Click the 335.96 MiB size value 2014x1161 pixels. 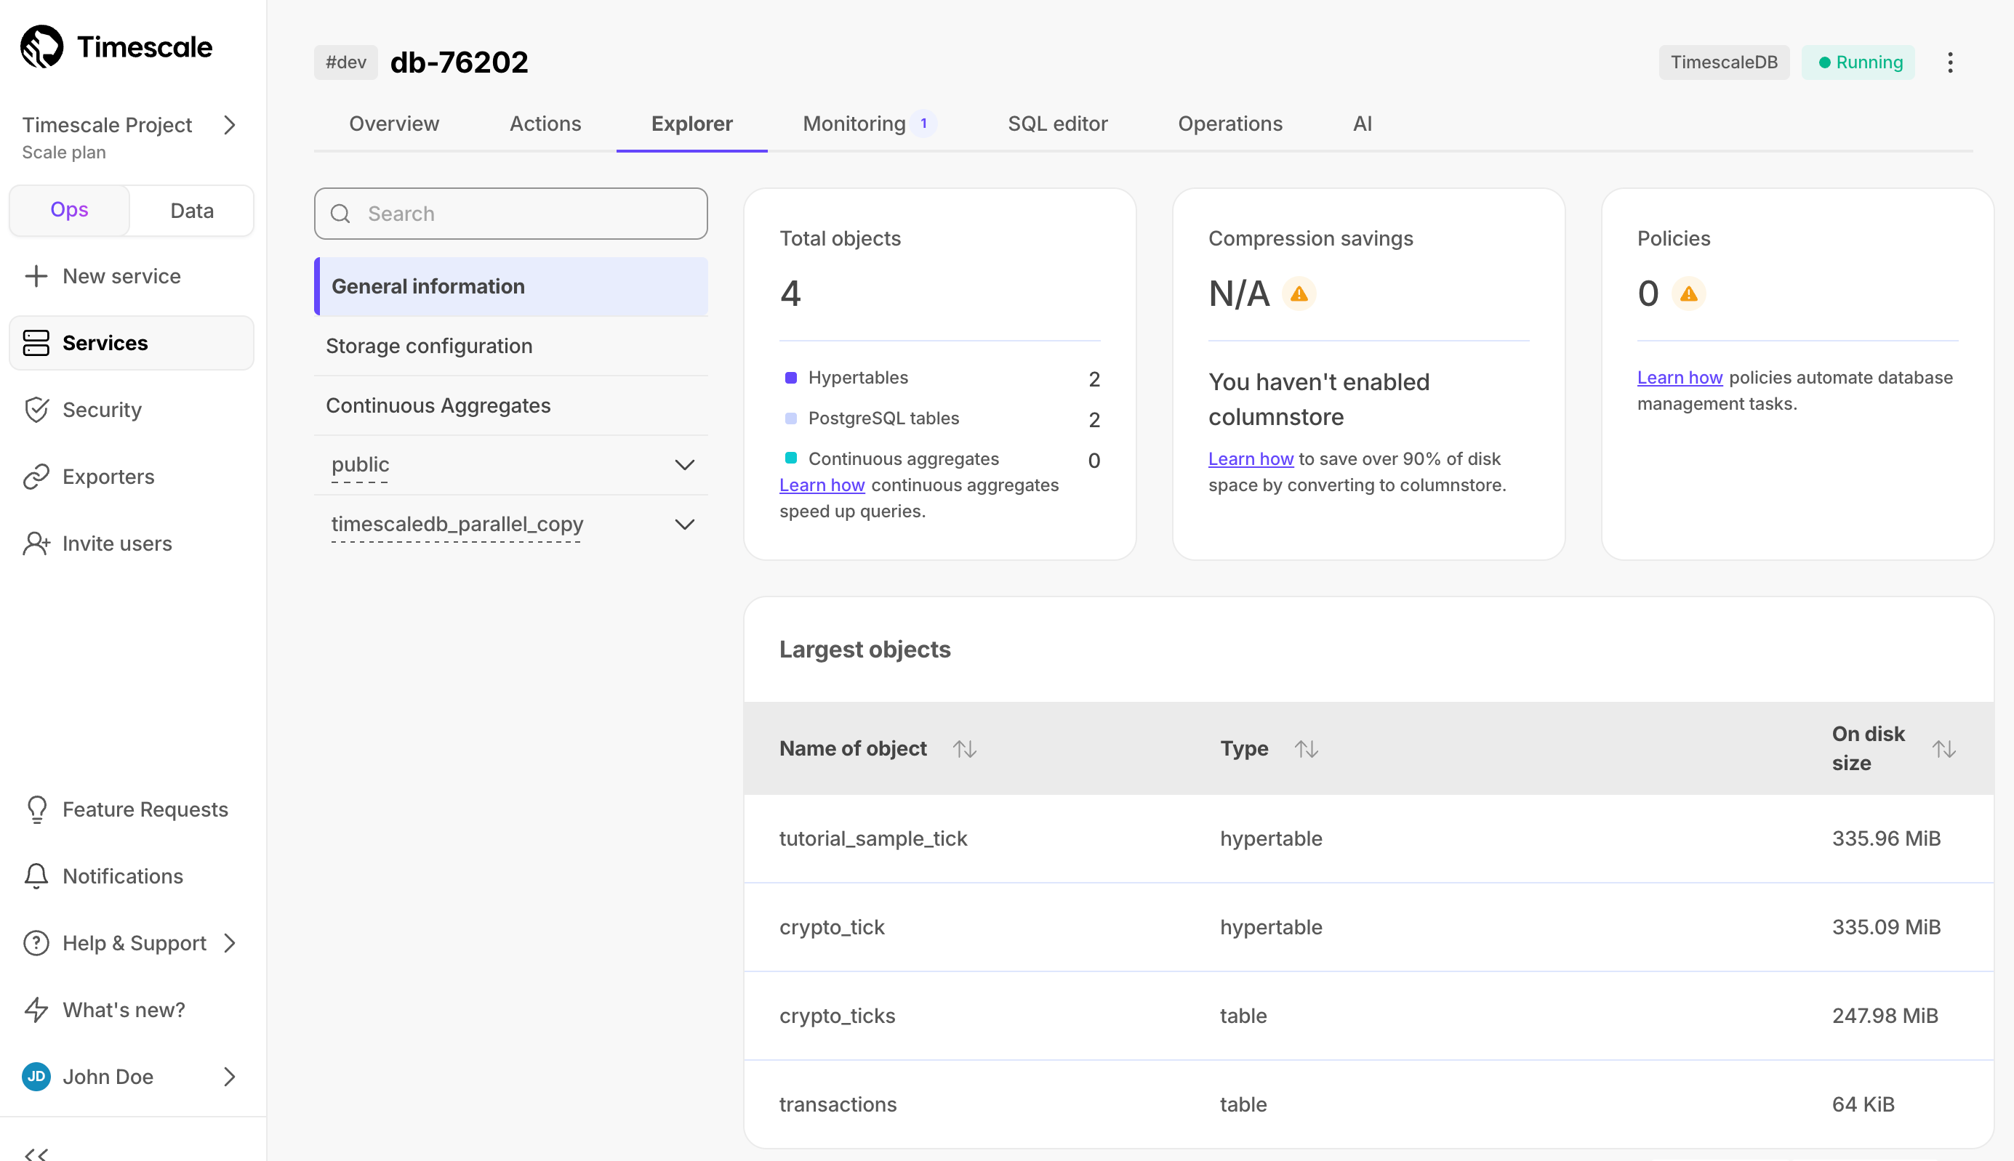(1885, 838)
